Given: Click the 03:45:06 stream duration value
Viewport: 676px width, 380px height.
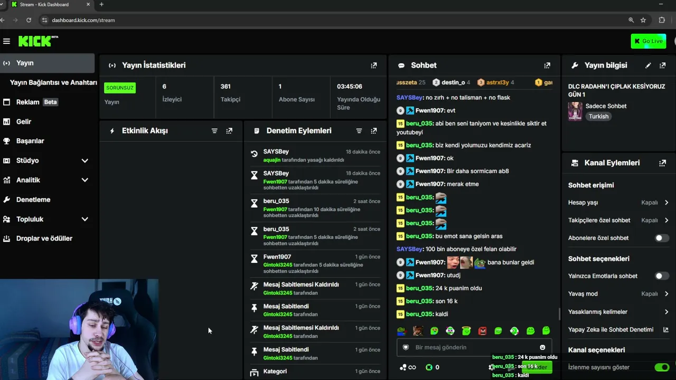Looking at the screenshot, I should (350, 87).
